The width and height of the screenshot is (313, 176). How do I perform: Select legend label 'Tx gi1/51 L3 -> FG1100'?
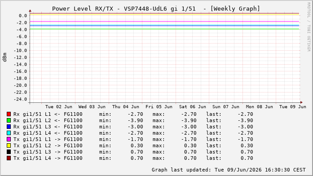(x=48, y=152)
